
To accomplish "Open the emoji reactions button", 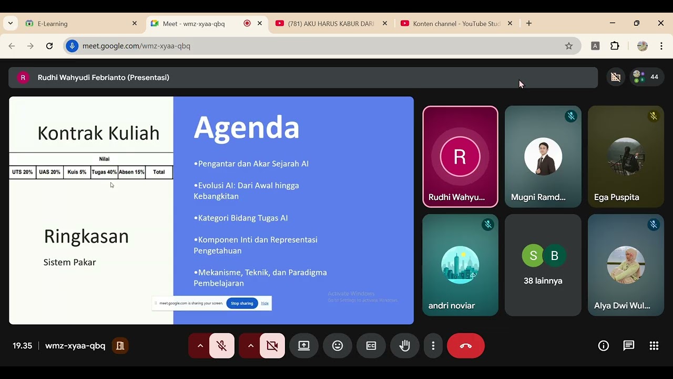I will [x=338, y=346].
